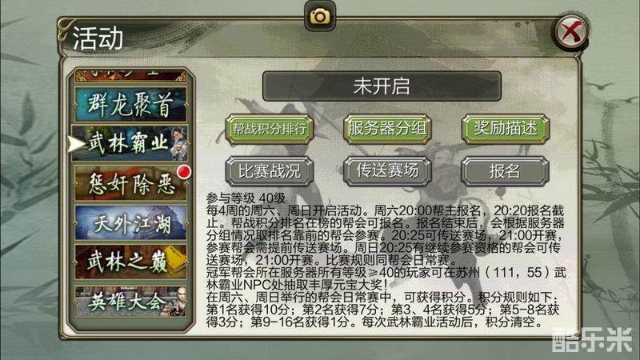This screenshot has width=640, height=360.
Task: Tap the camera screenshot icon
Action: tap(320, 16)
